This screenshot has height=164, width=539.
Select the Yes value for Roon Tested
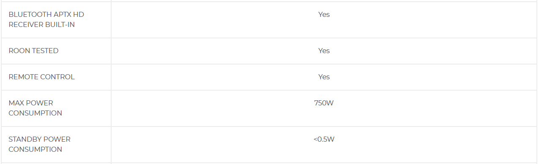pyautogui.click(x=324, y=51)
